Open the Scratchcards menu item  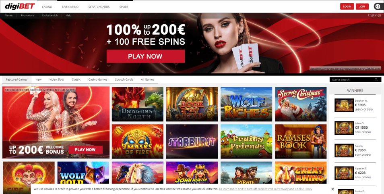click(99, 7)
